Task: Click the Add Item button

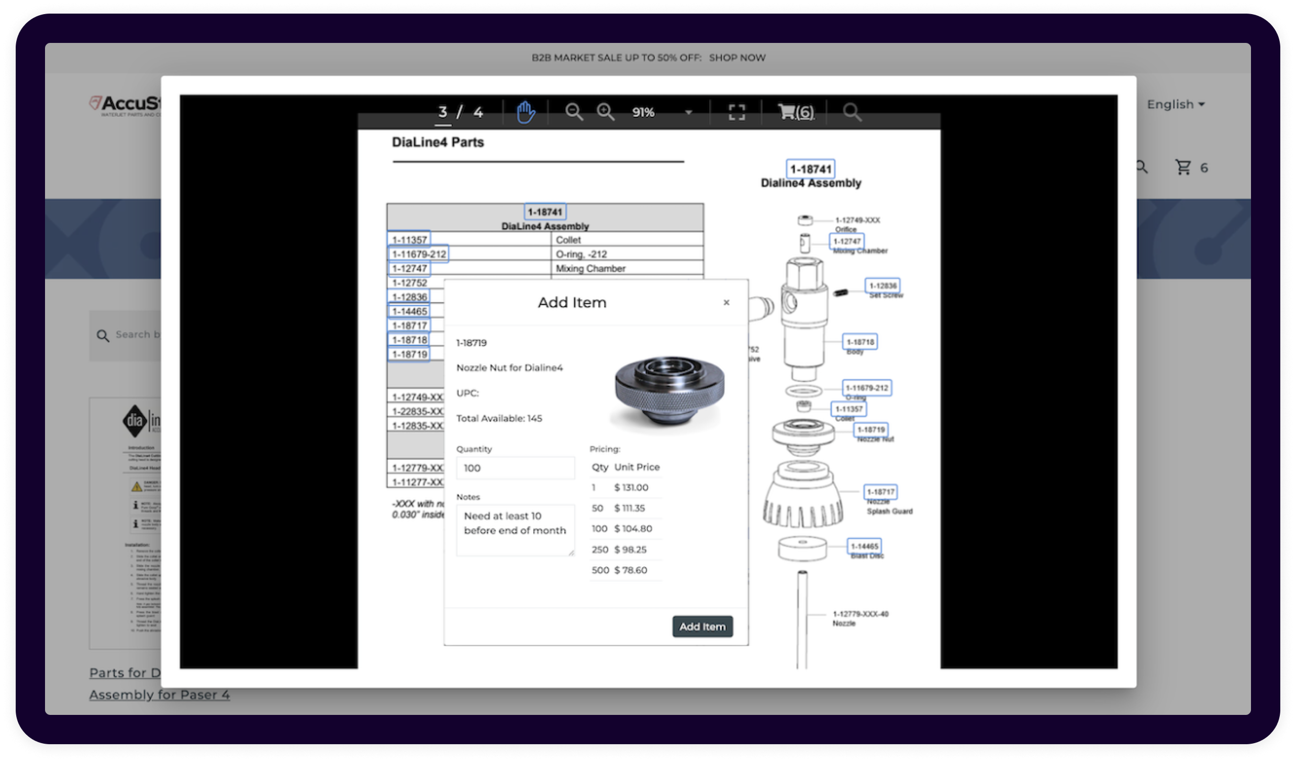Action: coord(702,626)
